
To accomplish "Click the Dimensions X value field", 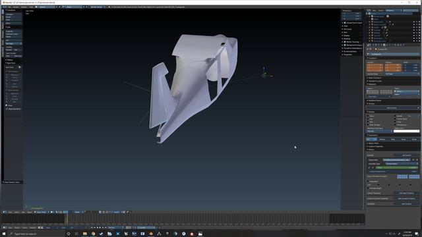I will click(x=351, y=13).
